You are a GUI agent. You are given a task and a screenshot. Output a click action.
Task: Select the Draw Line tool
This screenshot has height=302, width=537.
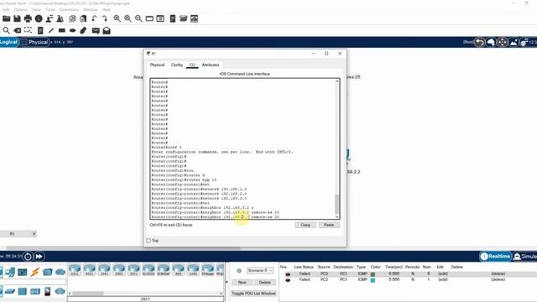click(51, 30)
